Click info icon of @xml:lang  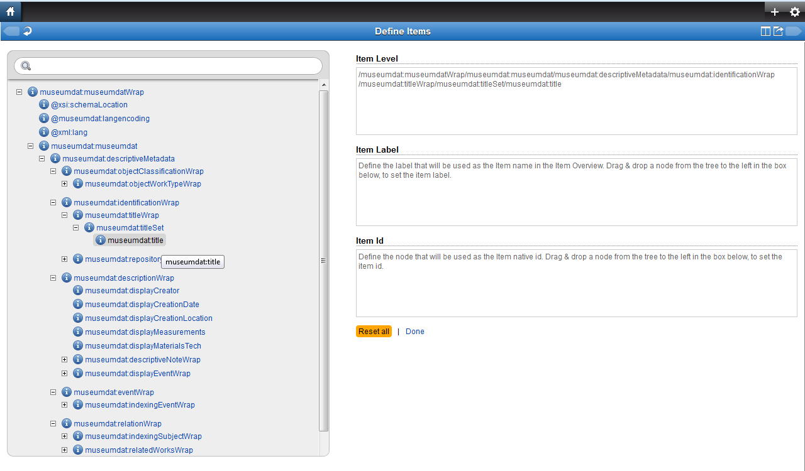point(44,132)
